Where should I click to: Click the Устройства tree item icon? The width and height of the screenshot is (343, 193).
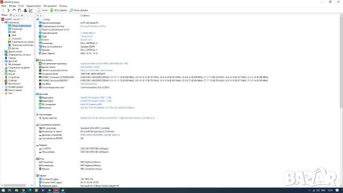(x=6, y=77)
